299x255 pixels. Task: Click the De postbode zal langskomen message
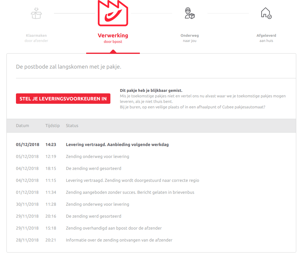(x=68, y=67)
